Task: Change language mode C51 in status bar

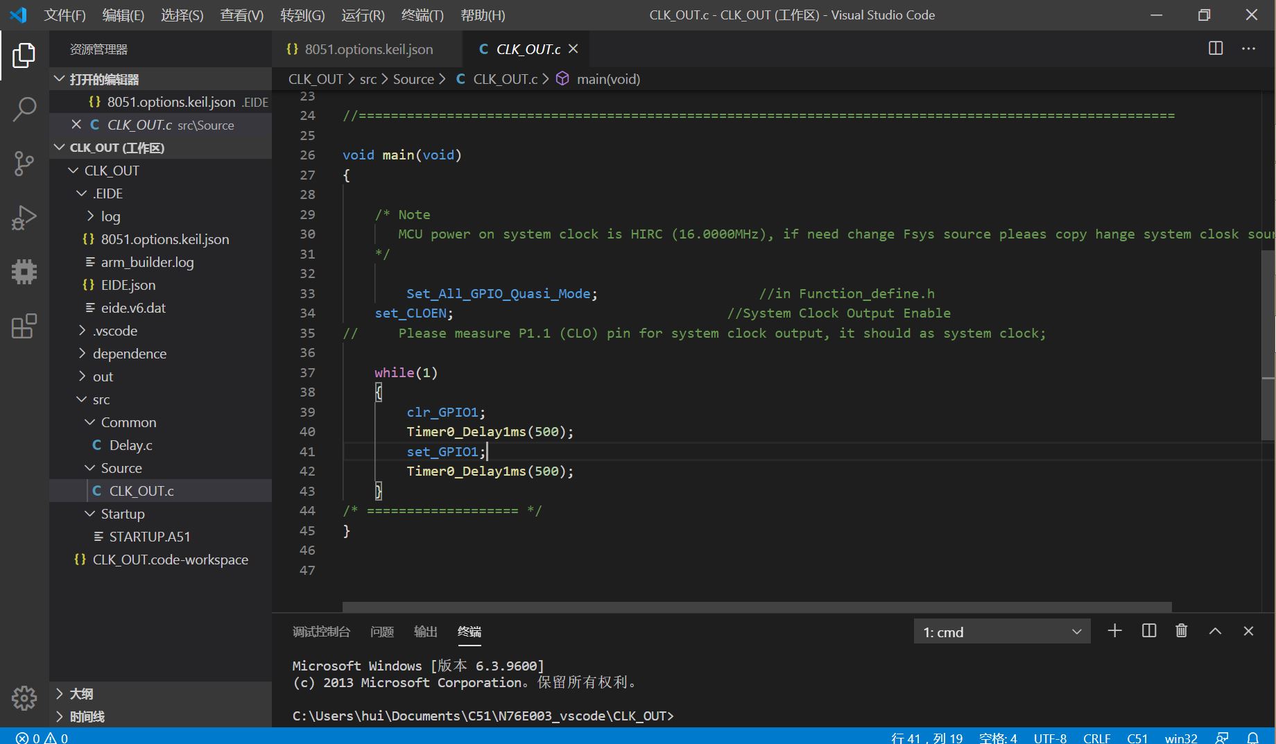Action: 1137,738
